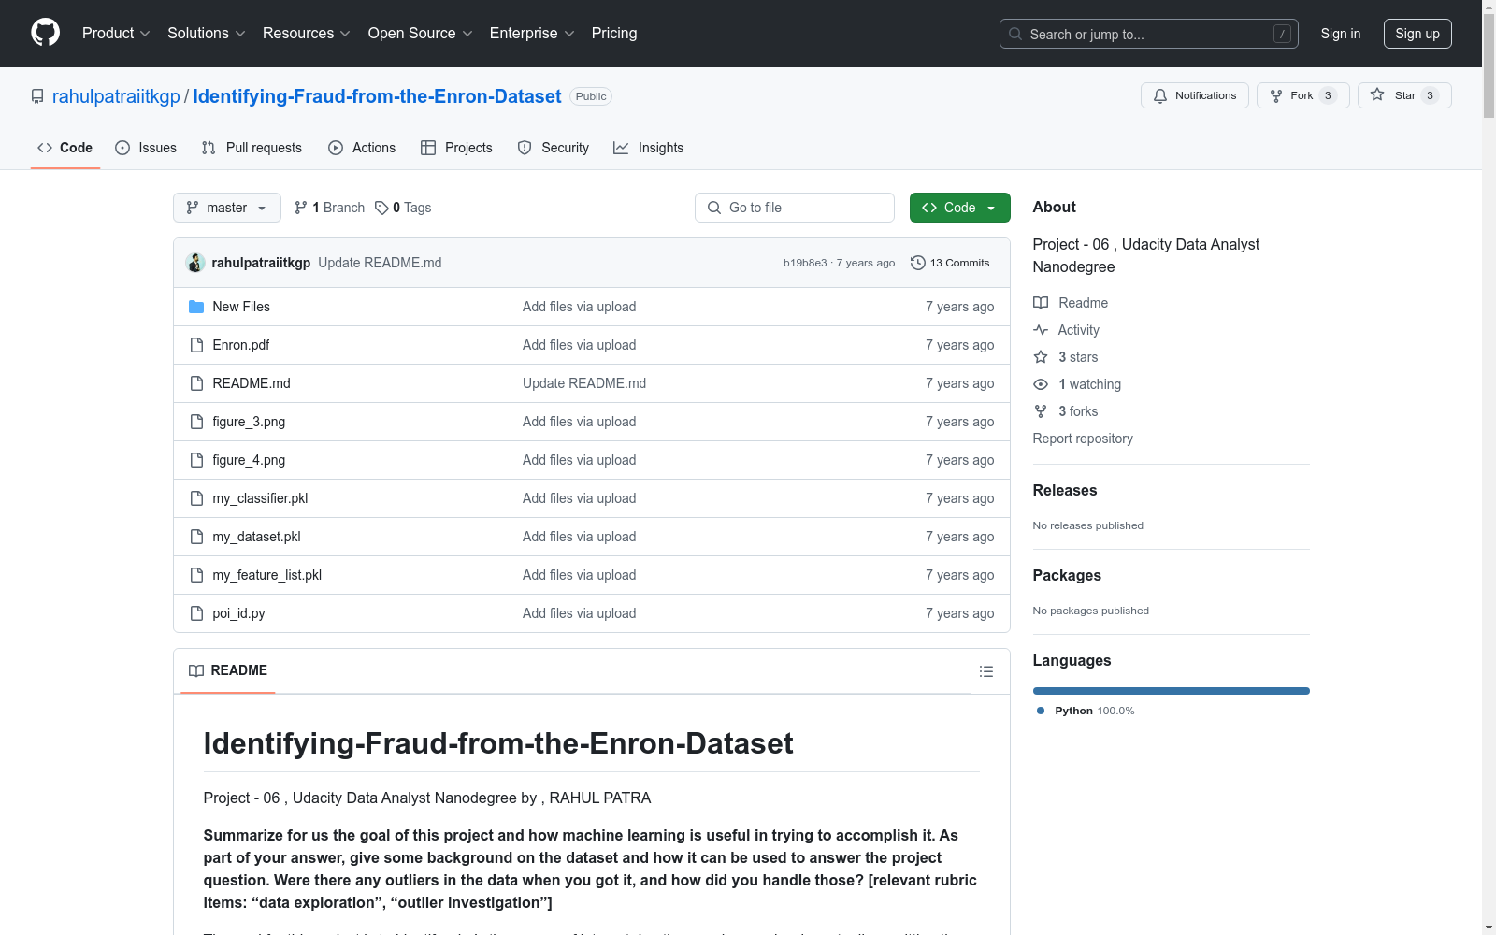Open the Pricing link

[x=614, y=33]
